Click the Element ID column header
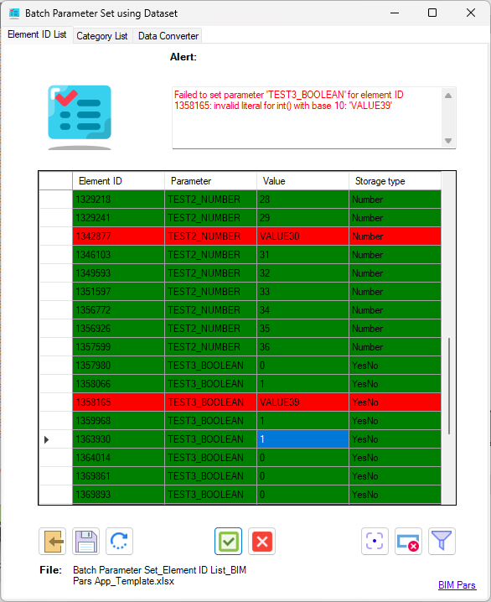Viewport: 491px width, 602px height. pos(118,181)
